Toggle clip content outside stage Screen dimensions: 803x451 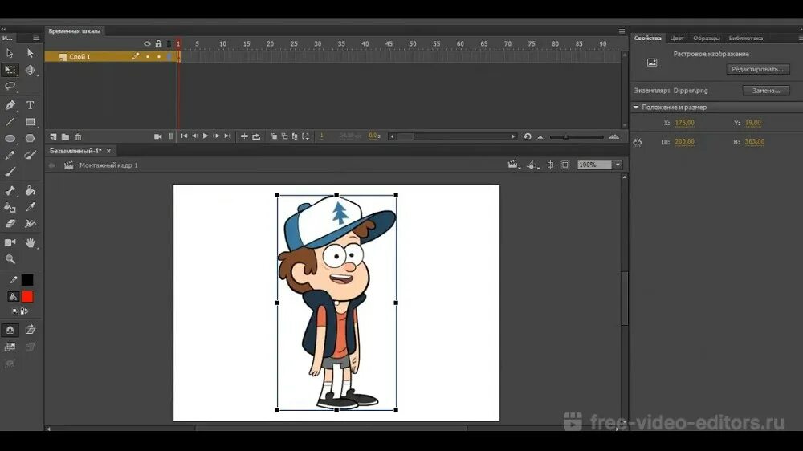[565, 165]
